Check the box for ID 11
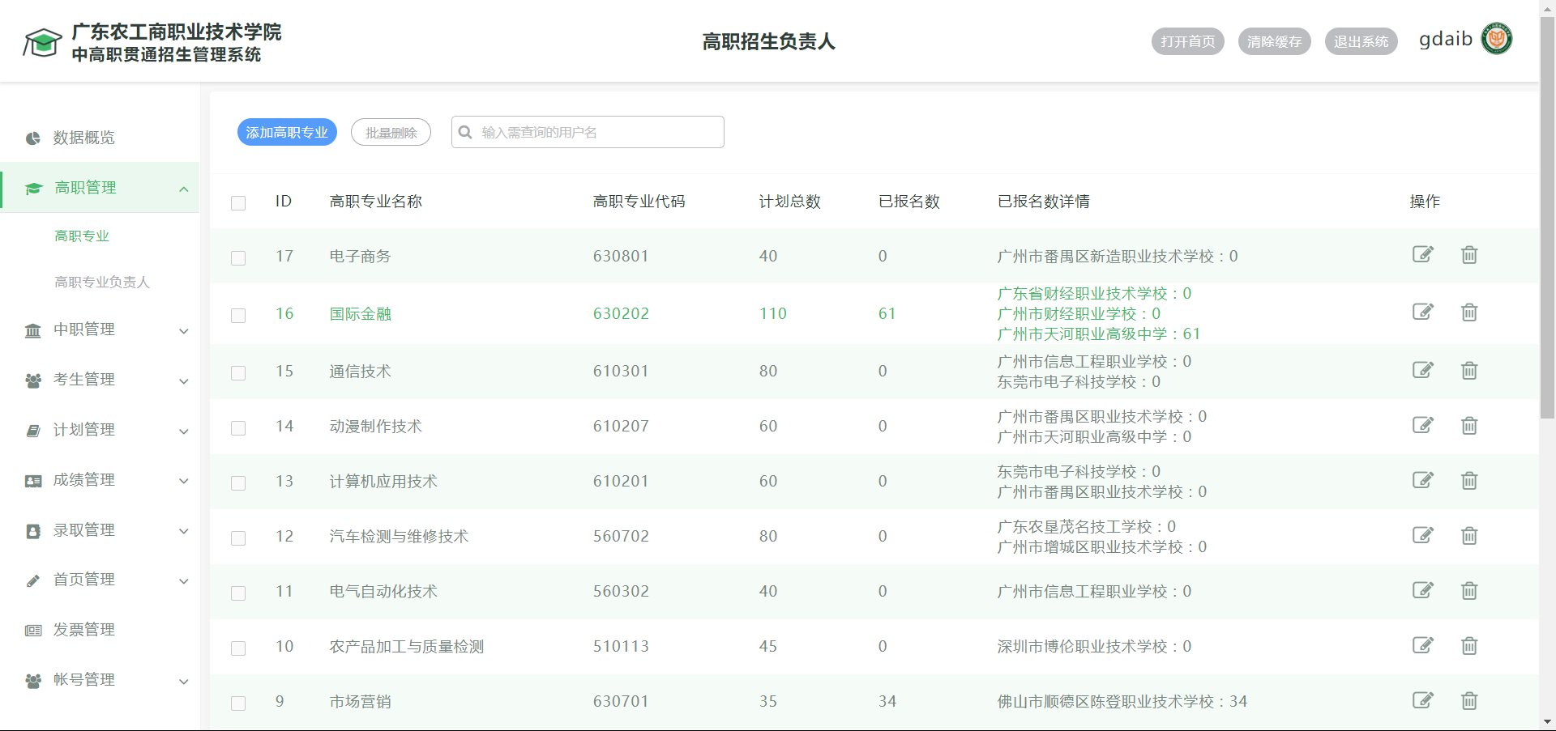The height and width of the screenshot is (731, 1556). click(238, 593)
